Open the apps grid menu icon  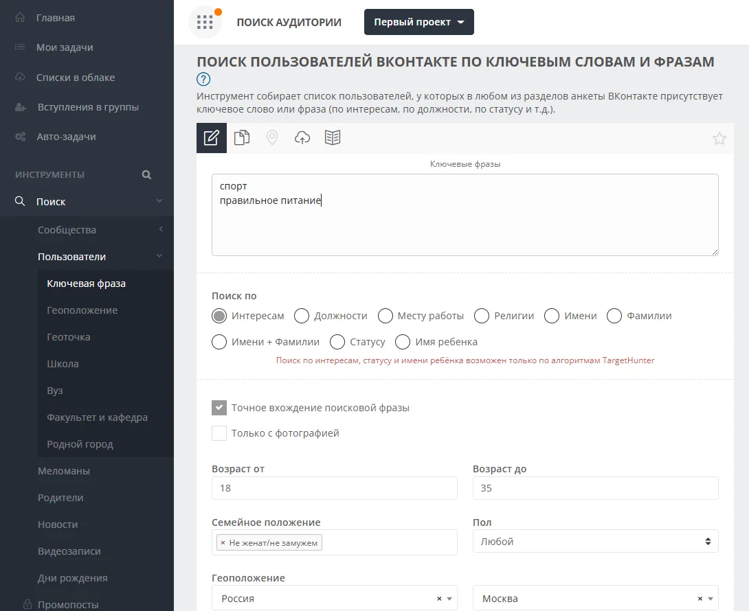(205, 22)
